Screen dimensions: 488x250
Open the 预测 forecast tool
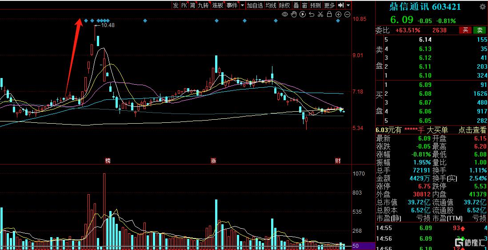coord(315,5)
